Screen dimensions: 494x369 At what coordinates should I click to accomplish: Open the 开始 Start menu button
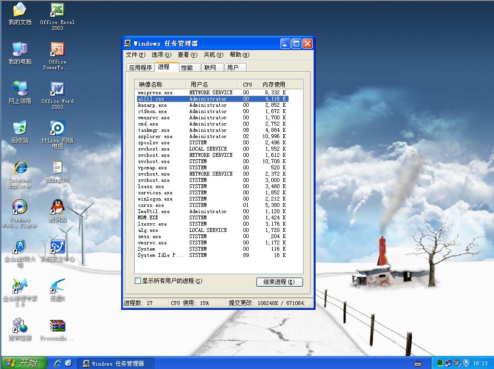[x=24, y=363]
